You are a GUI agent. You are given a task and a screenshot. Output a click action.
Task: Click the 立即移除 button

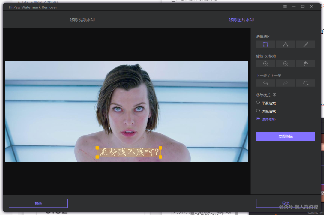pos(286,136)
